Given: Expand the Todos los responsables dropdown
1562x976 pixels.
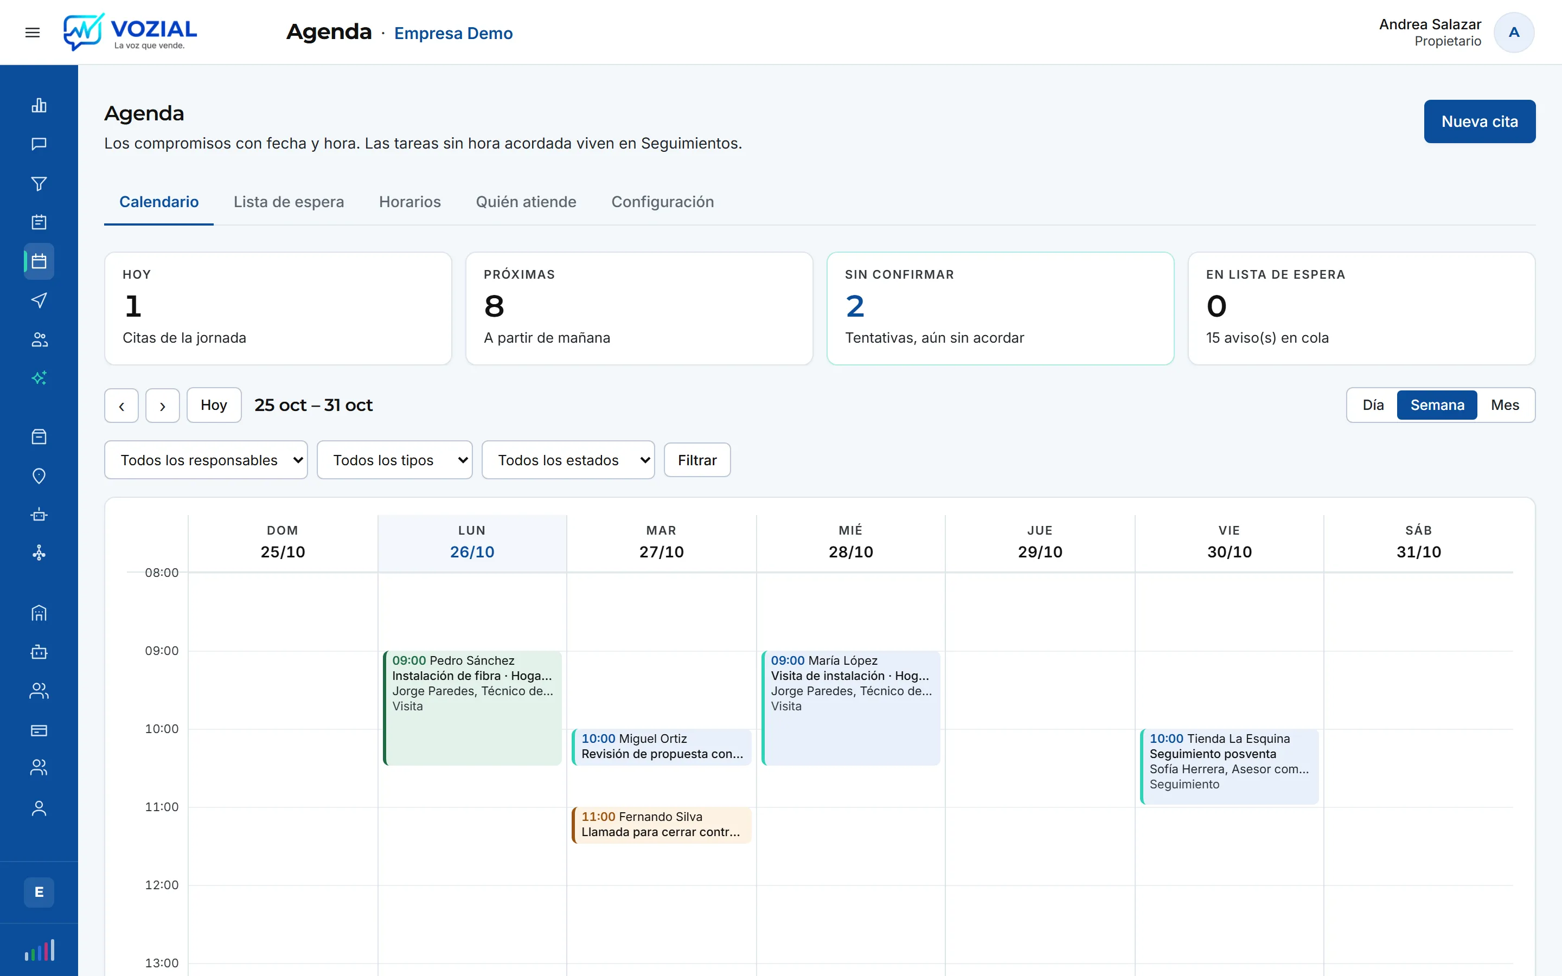Looking at the screenshot, I should pos(206,460).
